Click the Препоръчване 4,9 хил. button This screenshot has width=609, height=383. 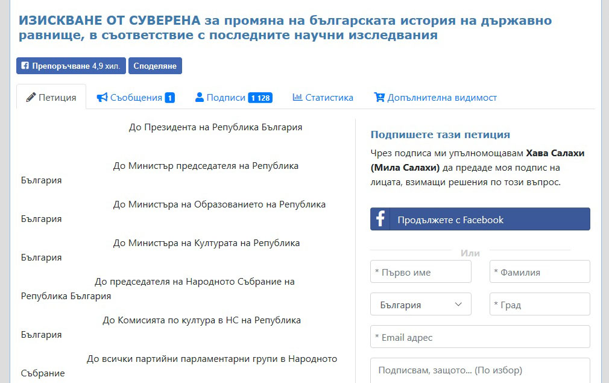point(71,66)
